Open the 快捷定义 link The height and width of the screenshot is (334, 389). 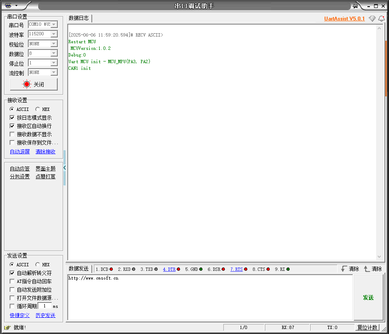tap(20, 315)
